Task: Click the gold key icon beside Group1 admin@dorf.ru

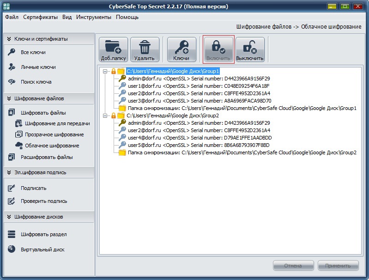Action: pos(122,78)
